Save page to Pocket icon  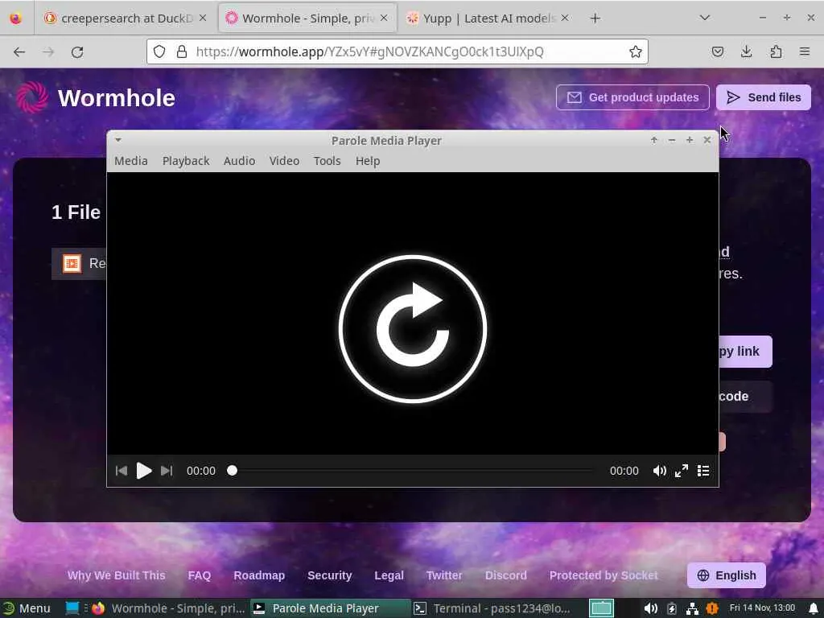pos(717,51)
